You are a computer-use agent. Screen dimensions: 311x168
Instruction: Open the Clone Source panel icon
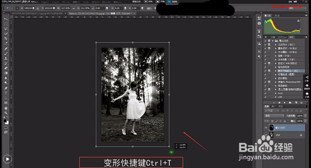(259, 44)
